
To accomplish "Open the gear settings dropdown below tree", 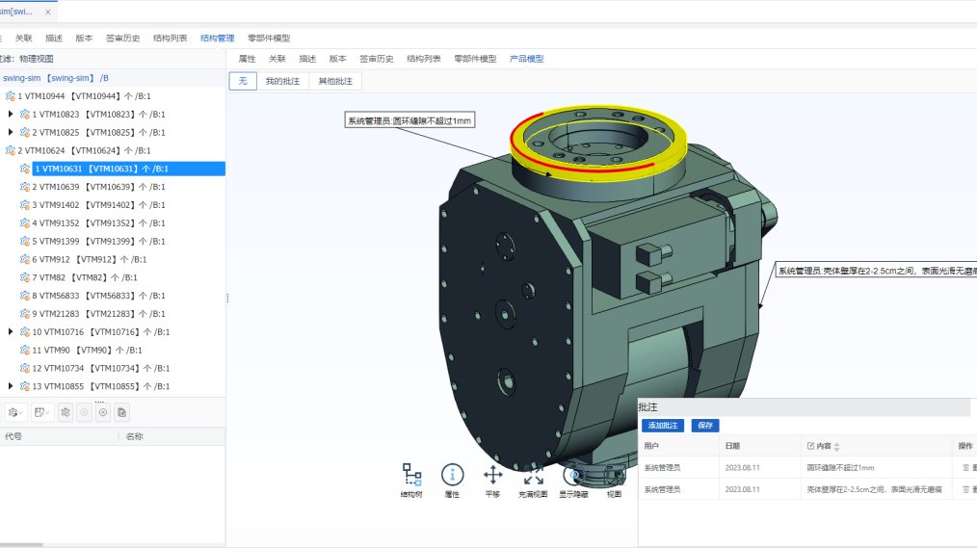I will (x=15, y=412).
